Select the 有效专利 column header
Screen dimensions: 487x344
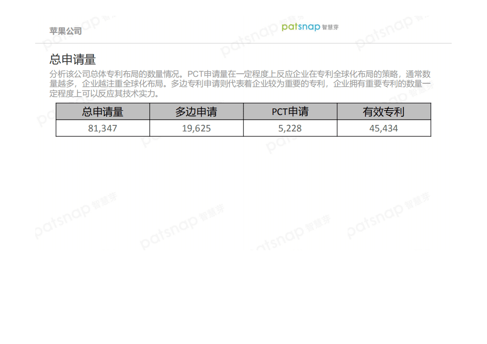click(x=383, y=111)
